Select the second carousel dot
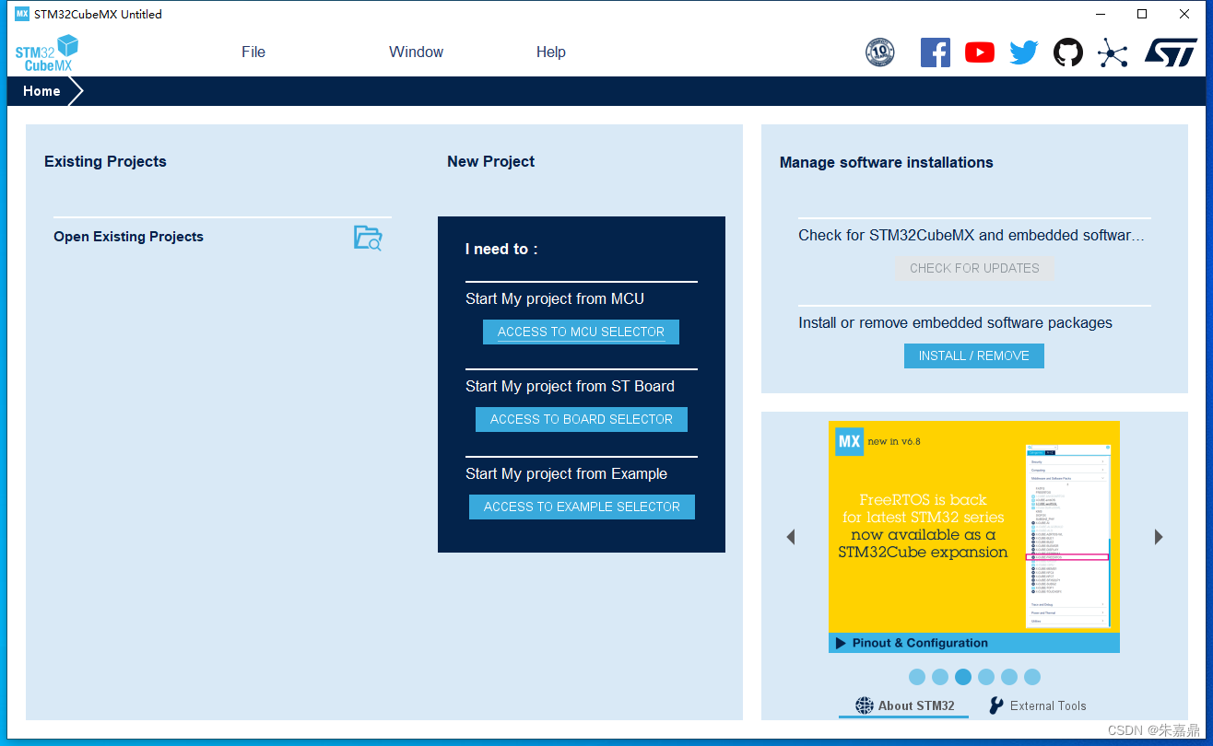Viewport: 1213px width, 746px height. (x=940, y=677)
